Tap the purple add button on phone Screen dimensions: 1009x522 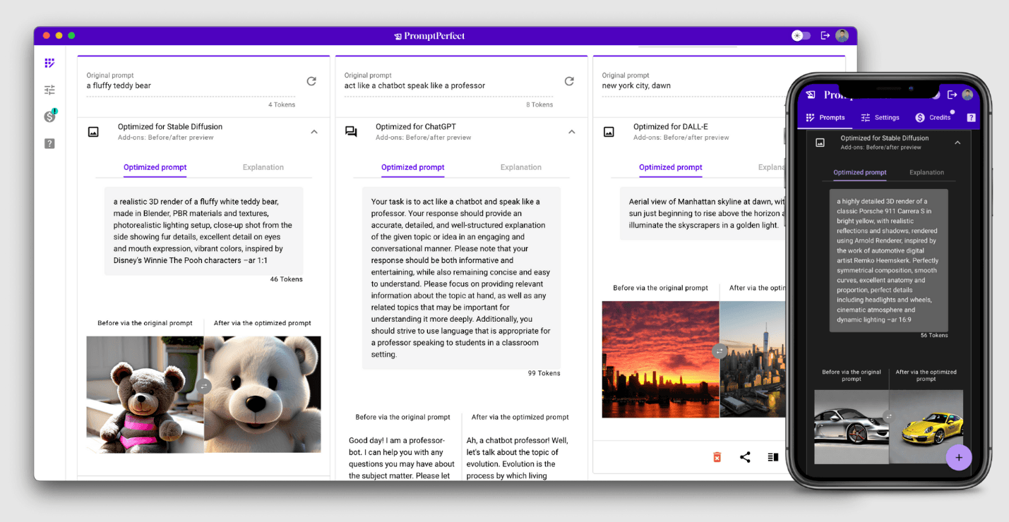coord(959,457)
